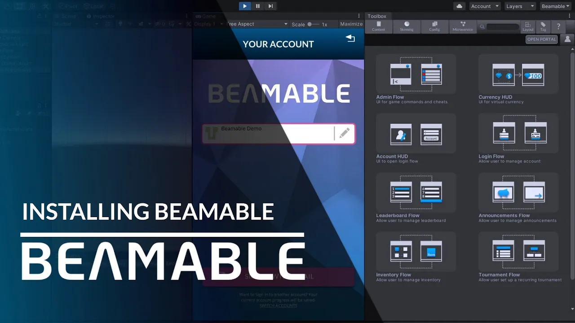
Task: Pause the running game
Action: coord(257,6)
